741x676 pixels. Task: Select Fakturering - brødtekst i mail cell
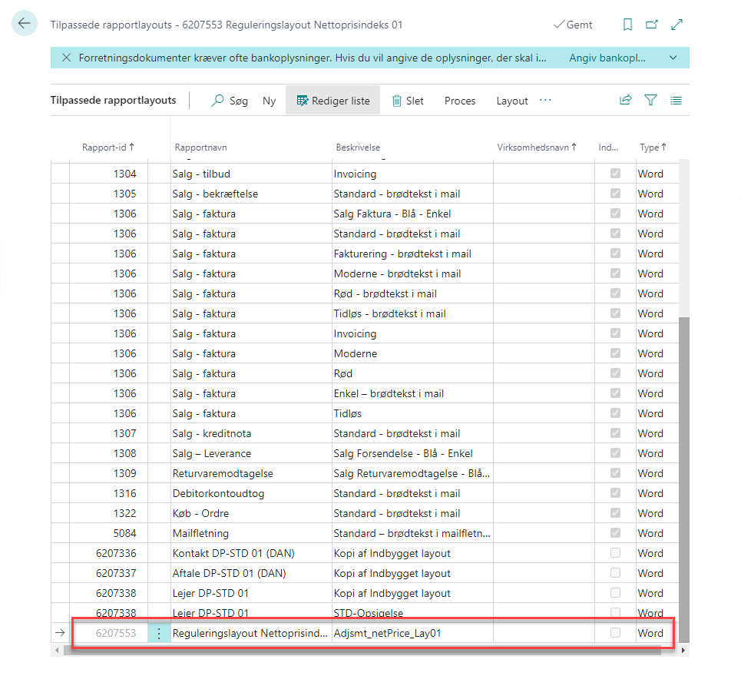(x=412, y=253)
